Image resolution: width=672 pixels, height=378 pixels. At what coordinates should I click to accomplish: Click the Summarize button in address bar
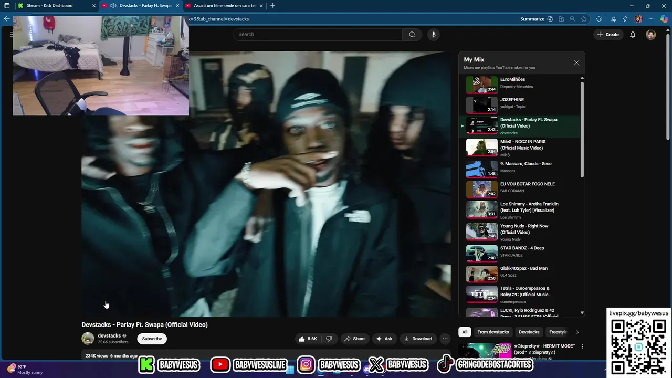click(x=537, y=19)
